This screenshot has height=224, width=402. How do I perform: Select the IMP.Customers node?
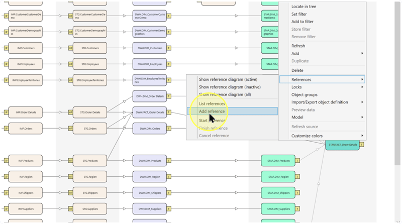click(x=26, y=48)
